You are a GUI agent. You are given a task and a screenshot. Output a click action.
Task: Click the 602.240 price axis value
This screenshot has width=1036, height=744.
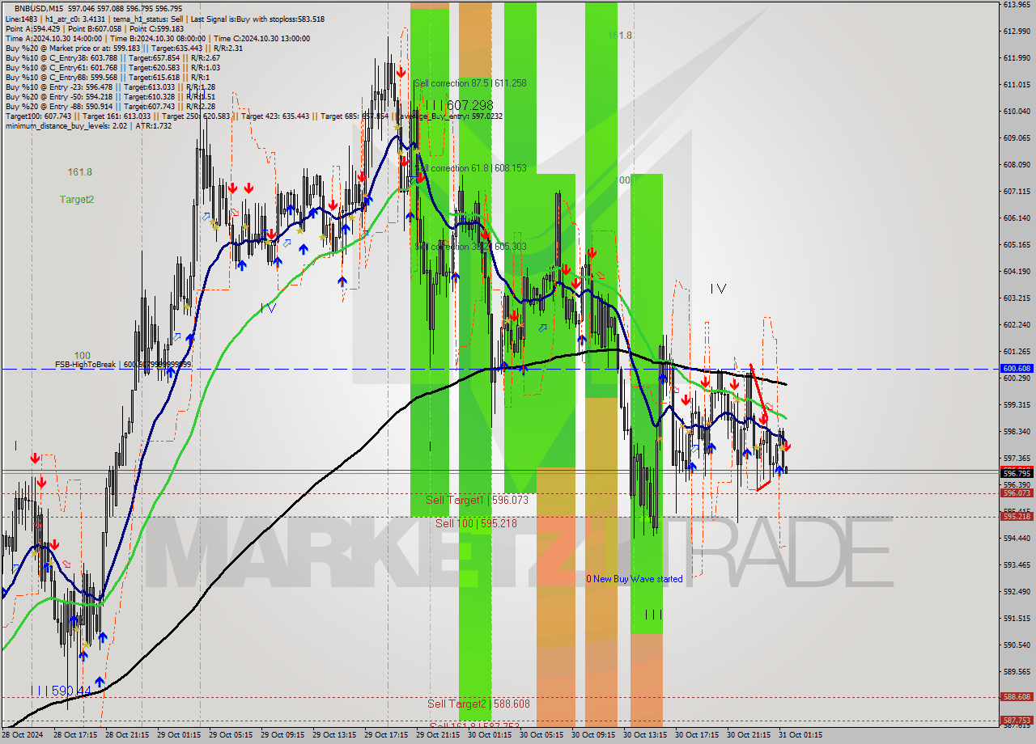tap(1017, 324)
